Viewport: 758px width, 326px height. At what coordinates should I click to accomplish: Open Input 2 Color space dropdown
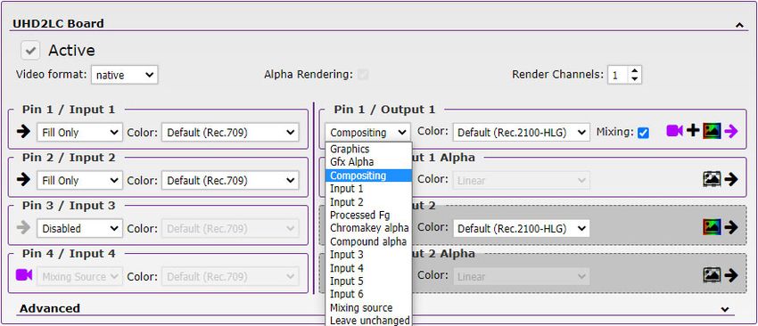[x=230, y=181]
